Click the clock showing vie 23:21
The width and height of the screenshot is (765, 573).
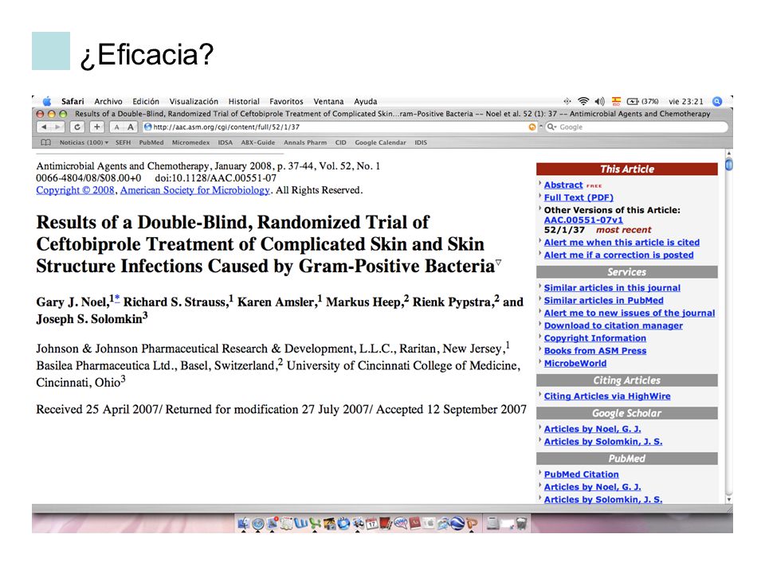685,101
